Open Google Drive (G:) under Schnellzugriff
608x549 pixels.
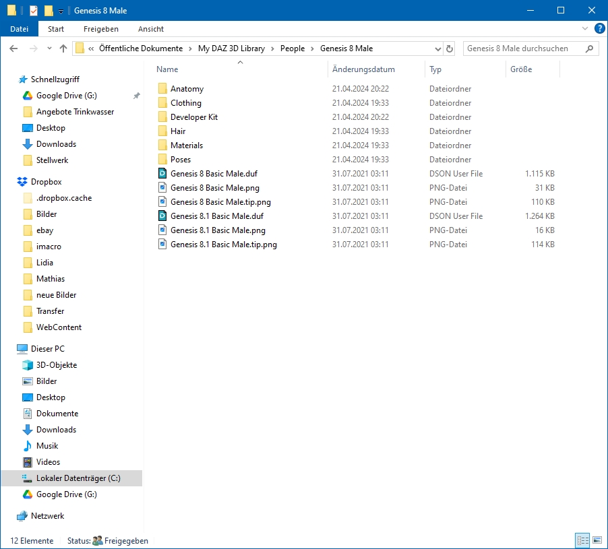(x=66, y=96)
